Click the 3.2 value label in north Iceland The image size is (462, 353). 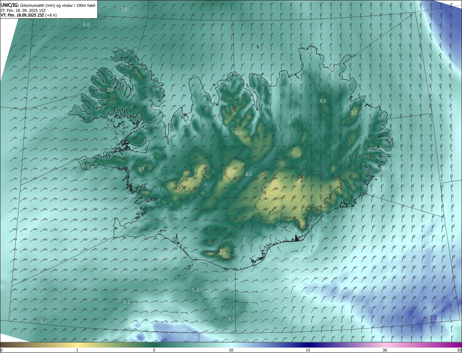(x=238, y=133)
